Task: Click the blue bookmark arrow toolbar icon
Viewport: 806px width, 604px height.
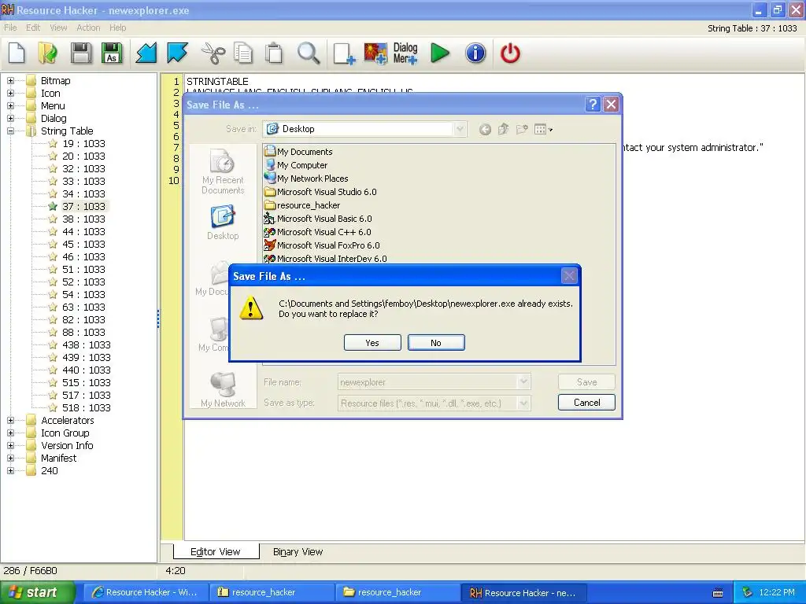Action: click(177, 53)
